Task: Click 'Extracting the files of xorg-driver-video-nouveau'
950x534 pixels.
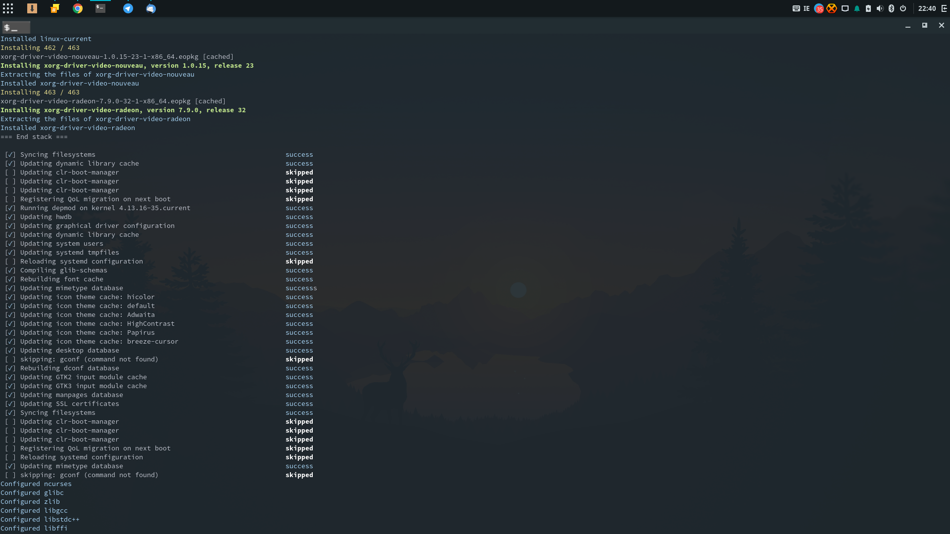Action: click(x=97, y=74)
